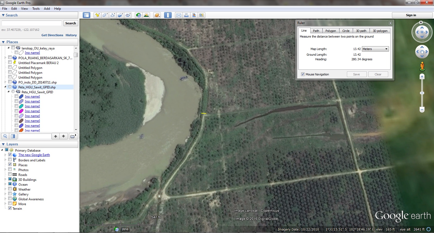Click the zoom slider handle
434x233 pixels.
pyautogui.click(x=422, y=93)
